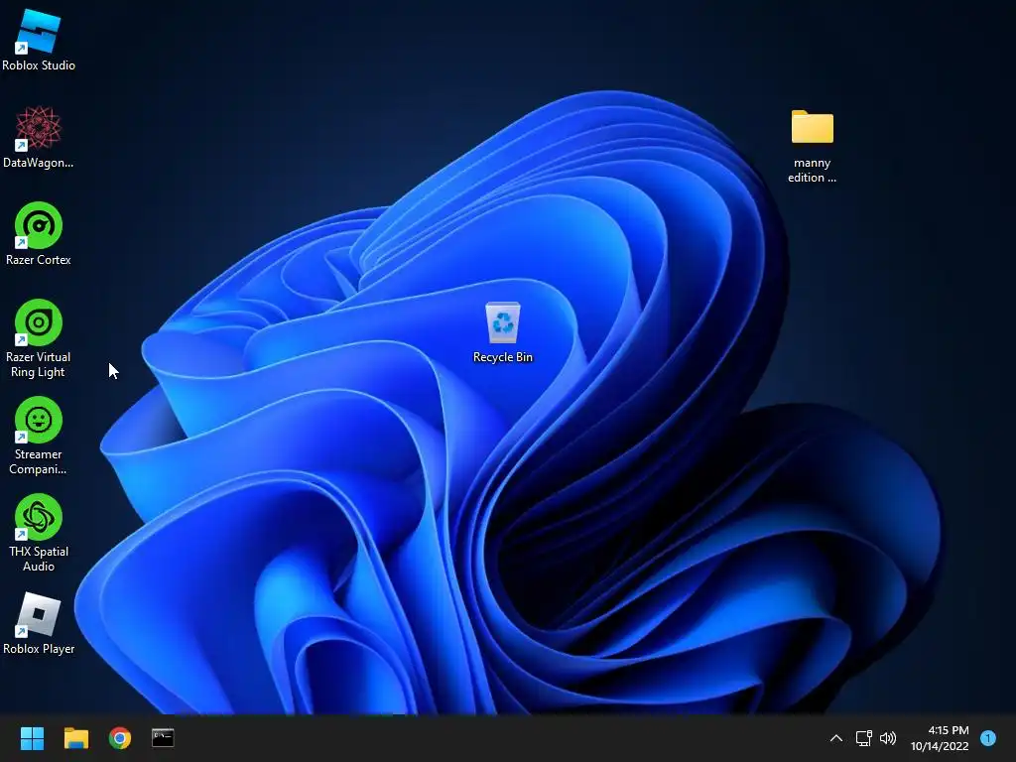Open File Explorer from the taskbar
This screenshot has width=1016, height=762.
tap(75, 738)
